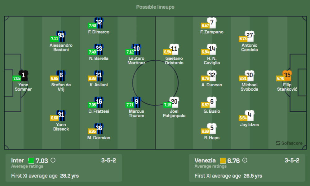310x186 pixels.
Task: Open N. Barella player name link
Action: coord(99,58)
